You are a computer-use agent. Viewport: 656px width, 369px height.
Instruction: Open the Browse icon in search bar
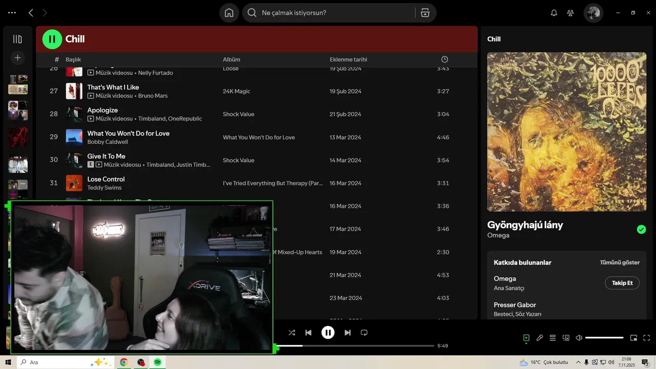(425, 13)
